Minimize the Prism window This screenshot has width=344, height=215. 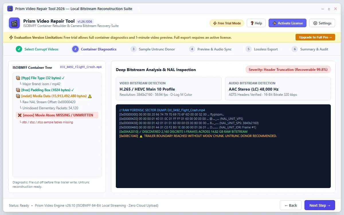(x=322, y=9)
